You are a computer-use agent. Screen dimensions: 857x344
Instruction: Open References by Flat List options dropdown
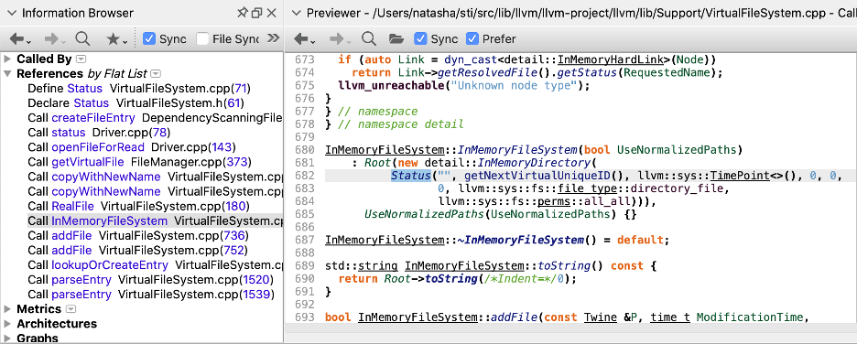pyautogui.click(x=156, y=74)
